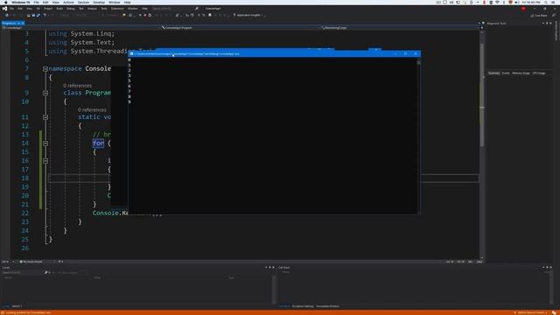This screenshot has width=560, height=315.
Task: Close the Locals panel
Action: point(274,267)
